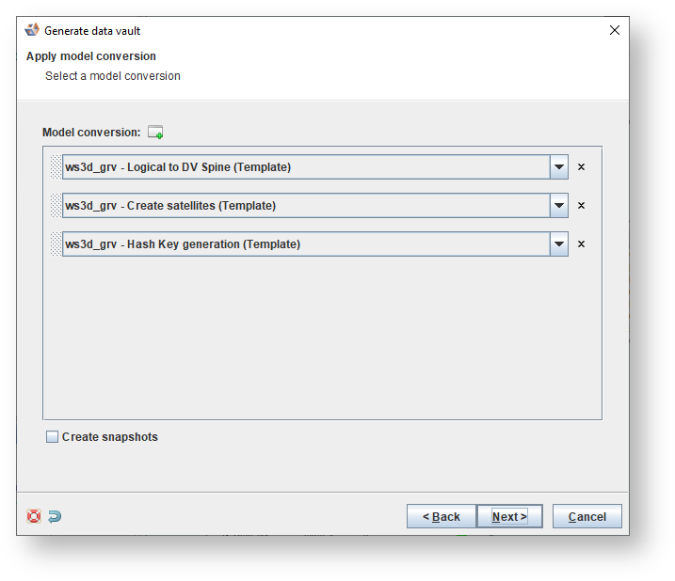The height and width of the screenshot is (581, 675).
Task: Click the add model conversion icon
Action: pyautogui.click(x=155, y=133)
